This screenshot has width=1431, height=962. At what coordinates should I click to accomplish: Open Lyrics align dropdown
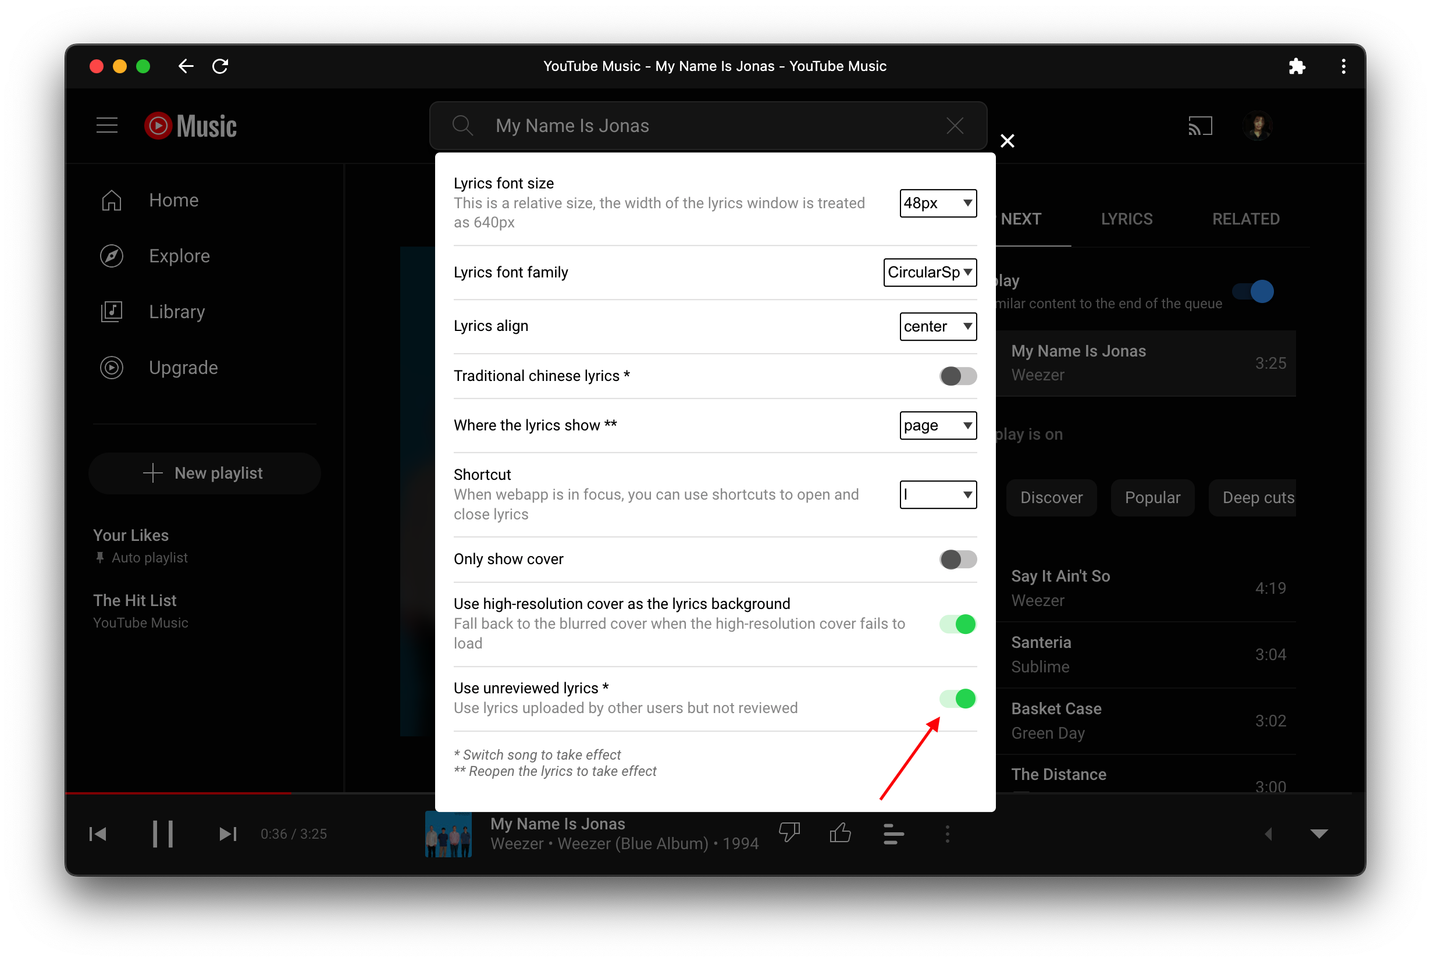tap(938, 326)
